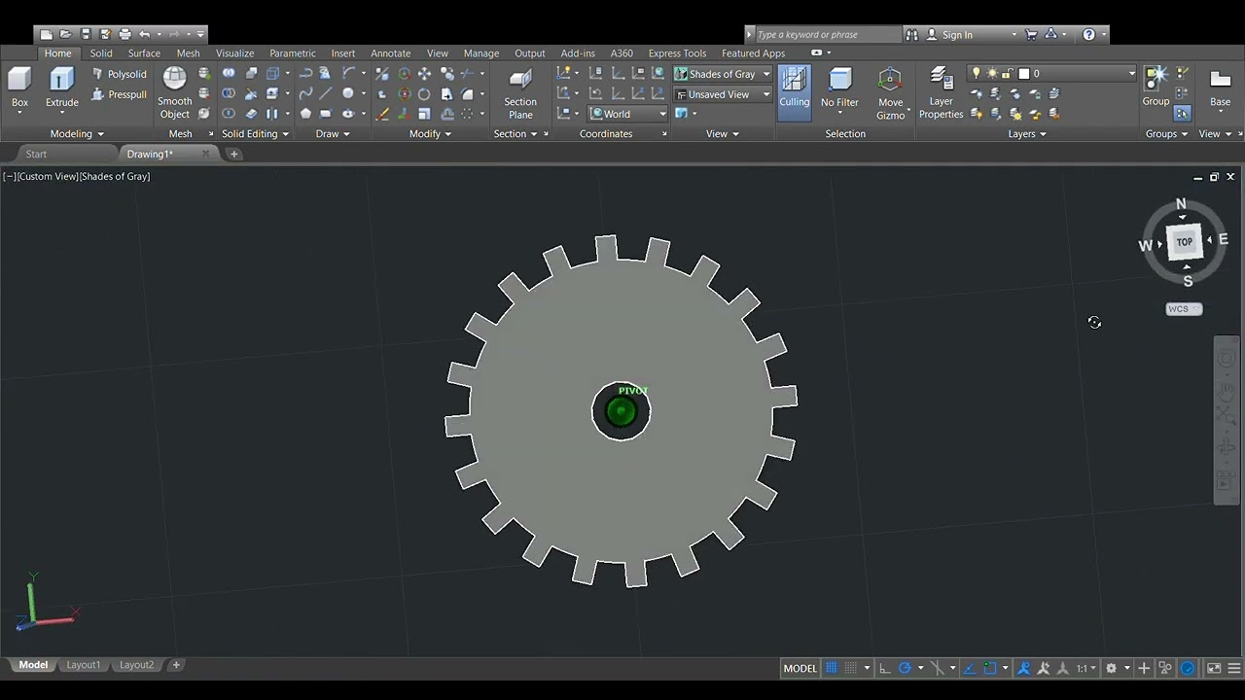Open the Section Plane tool
Image resolution: width=1245 pixels, height=700 pixels.
pyautogui.click(x=520, y=93)
